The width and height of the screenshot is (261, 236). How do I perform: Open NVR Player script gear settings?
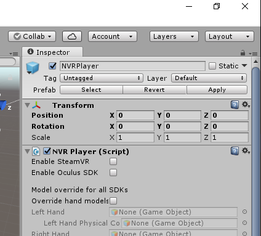click(246, 151)
